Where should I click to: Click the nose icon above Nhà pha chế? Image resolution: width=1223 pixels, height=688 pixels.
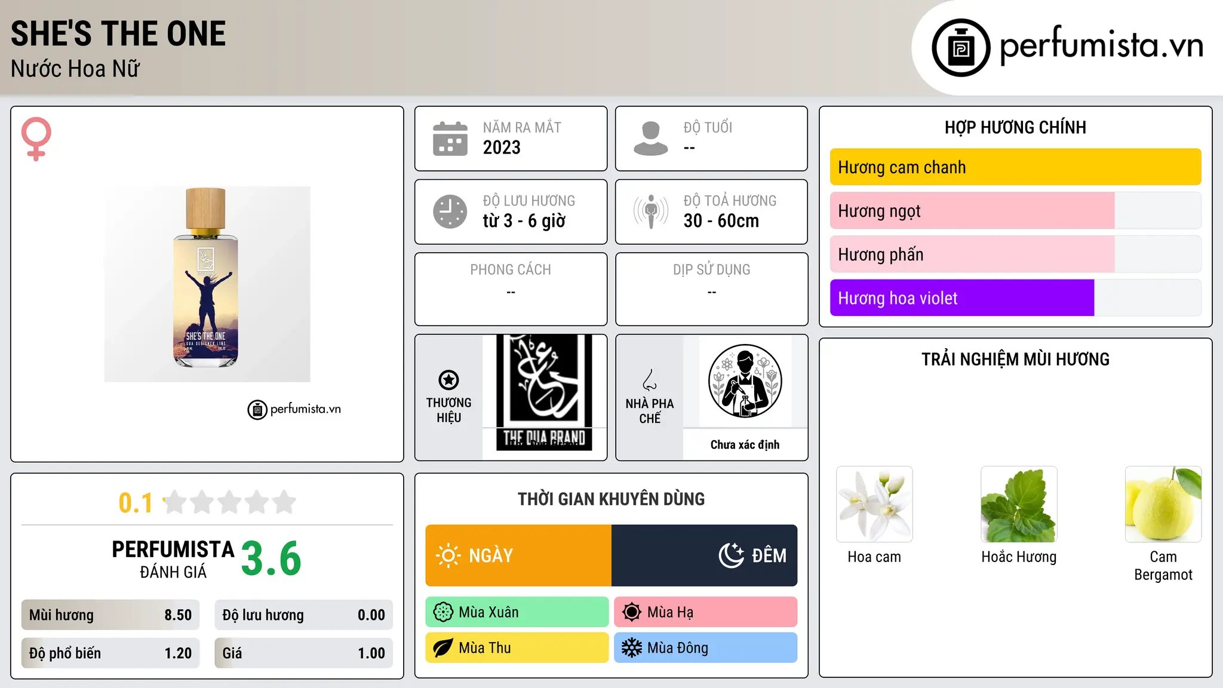(650, 380)
